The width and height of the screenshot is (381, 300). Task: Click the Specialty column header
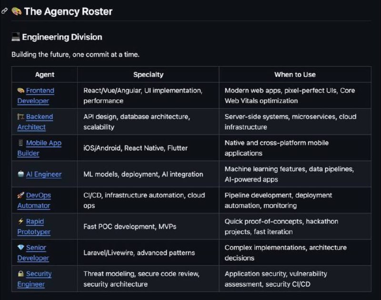tap(148, 74)
